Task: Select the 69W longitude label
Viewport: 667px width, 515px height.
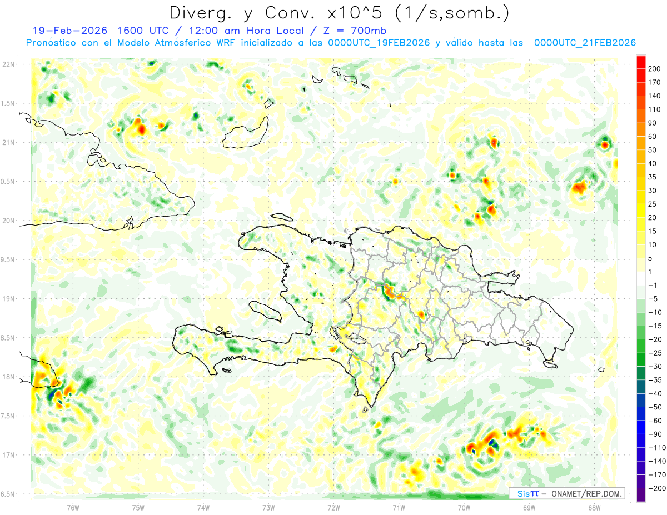Action: [529, 507]
